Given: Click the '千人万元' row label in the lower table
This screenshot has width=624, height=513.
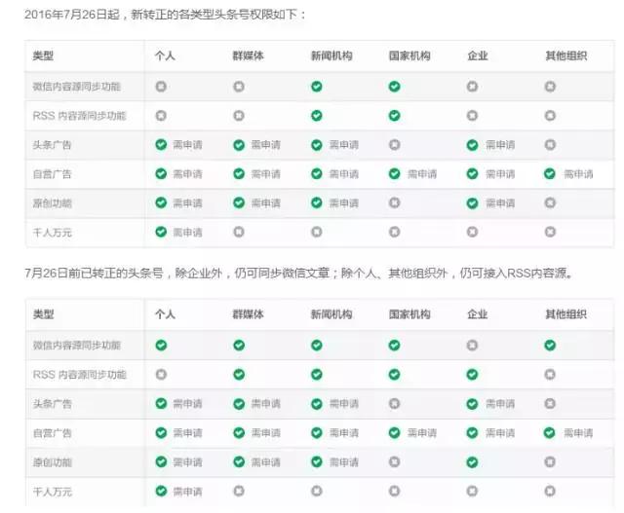Looking at the screenshot, I should (52, 492).
